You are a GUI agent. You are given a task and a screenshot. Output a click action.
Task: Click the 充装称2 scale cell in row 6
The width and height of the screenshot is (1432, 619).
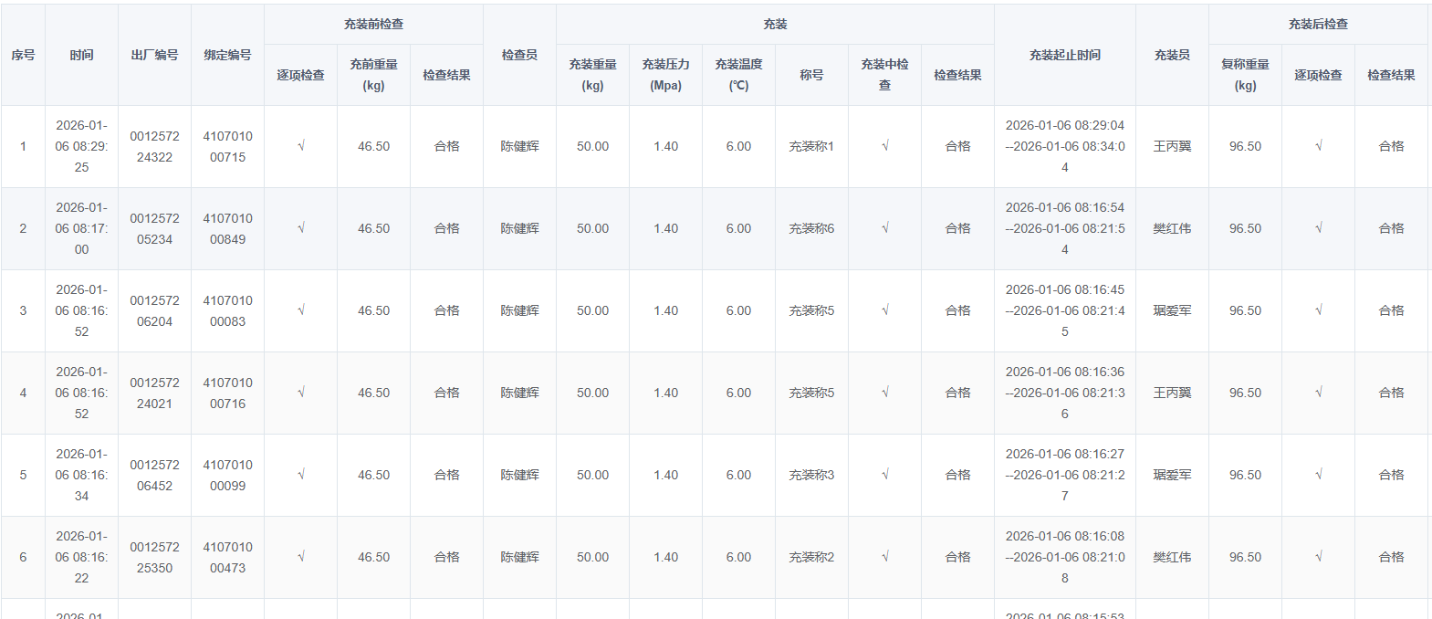pos(811,557)
